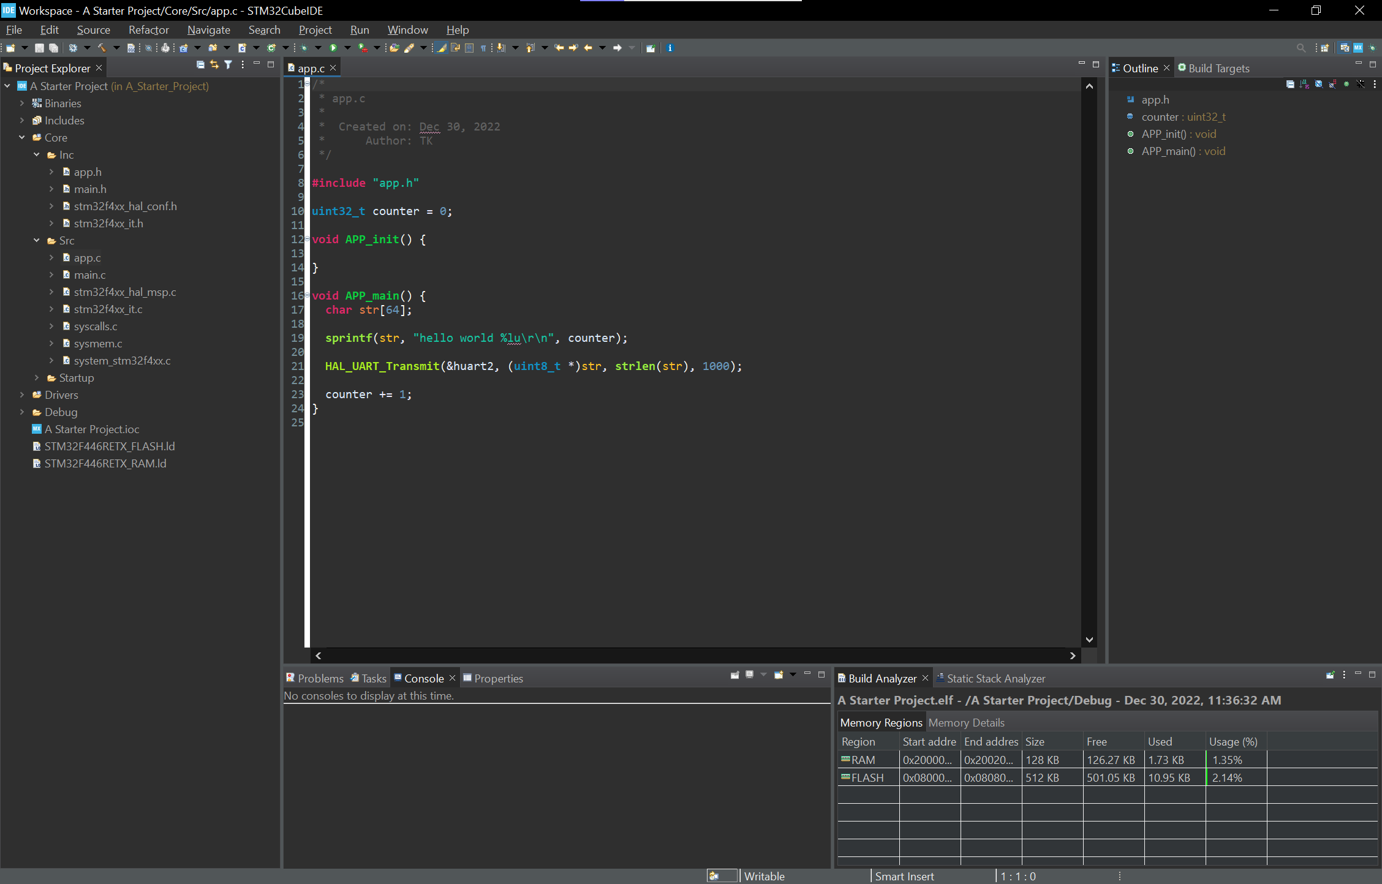Start debugging with the bug icon
This screenshot has height=884, width=1382.
tap(304, 48)
